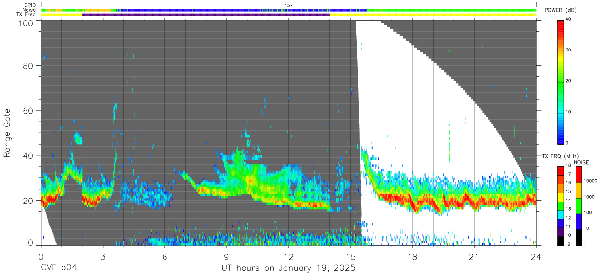Viewport: 603px width, 278px height.
Task: Click the UT hour 6 label on the x-axis
Action: (164, 257)
